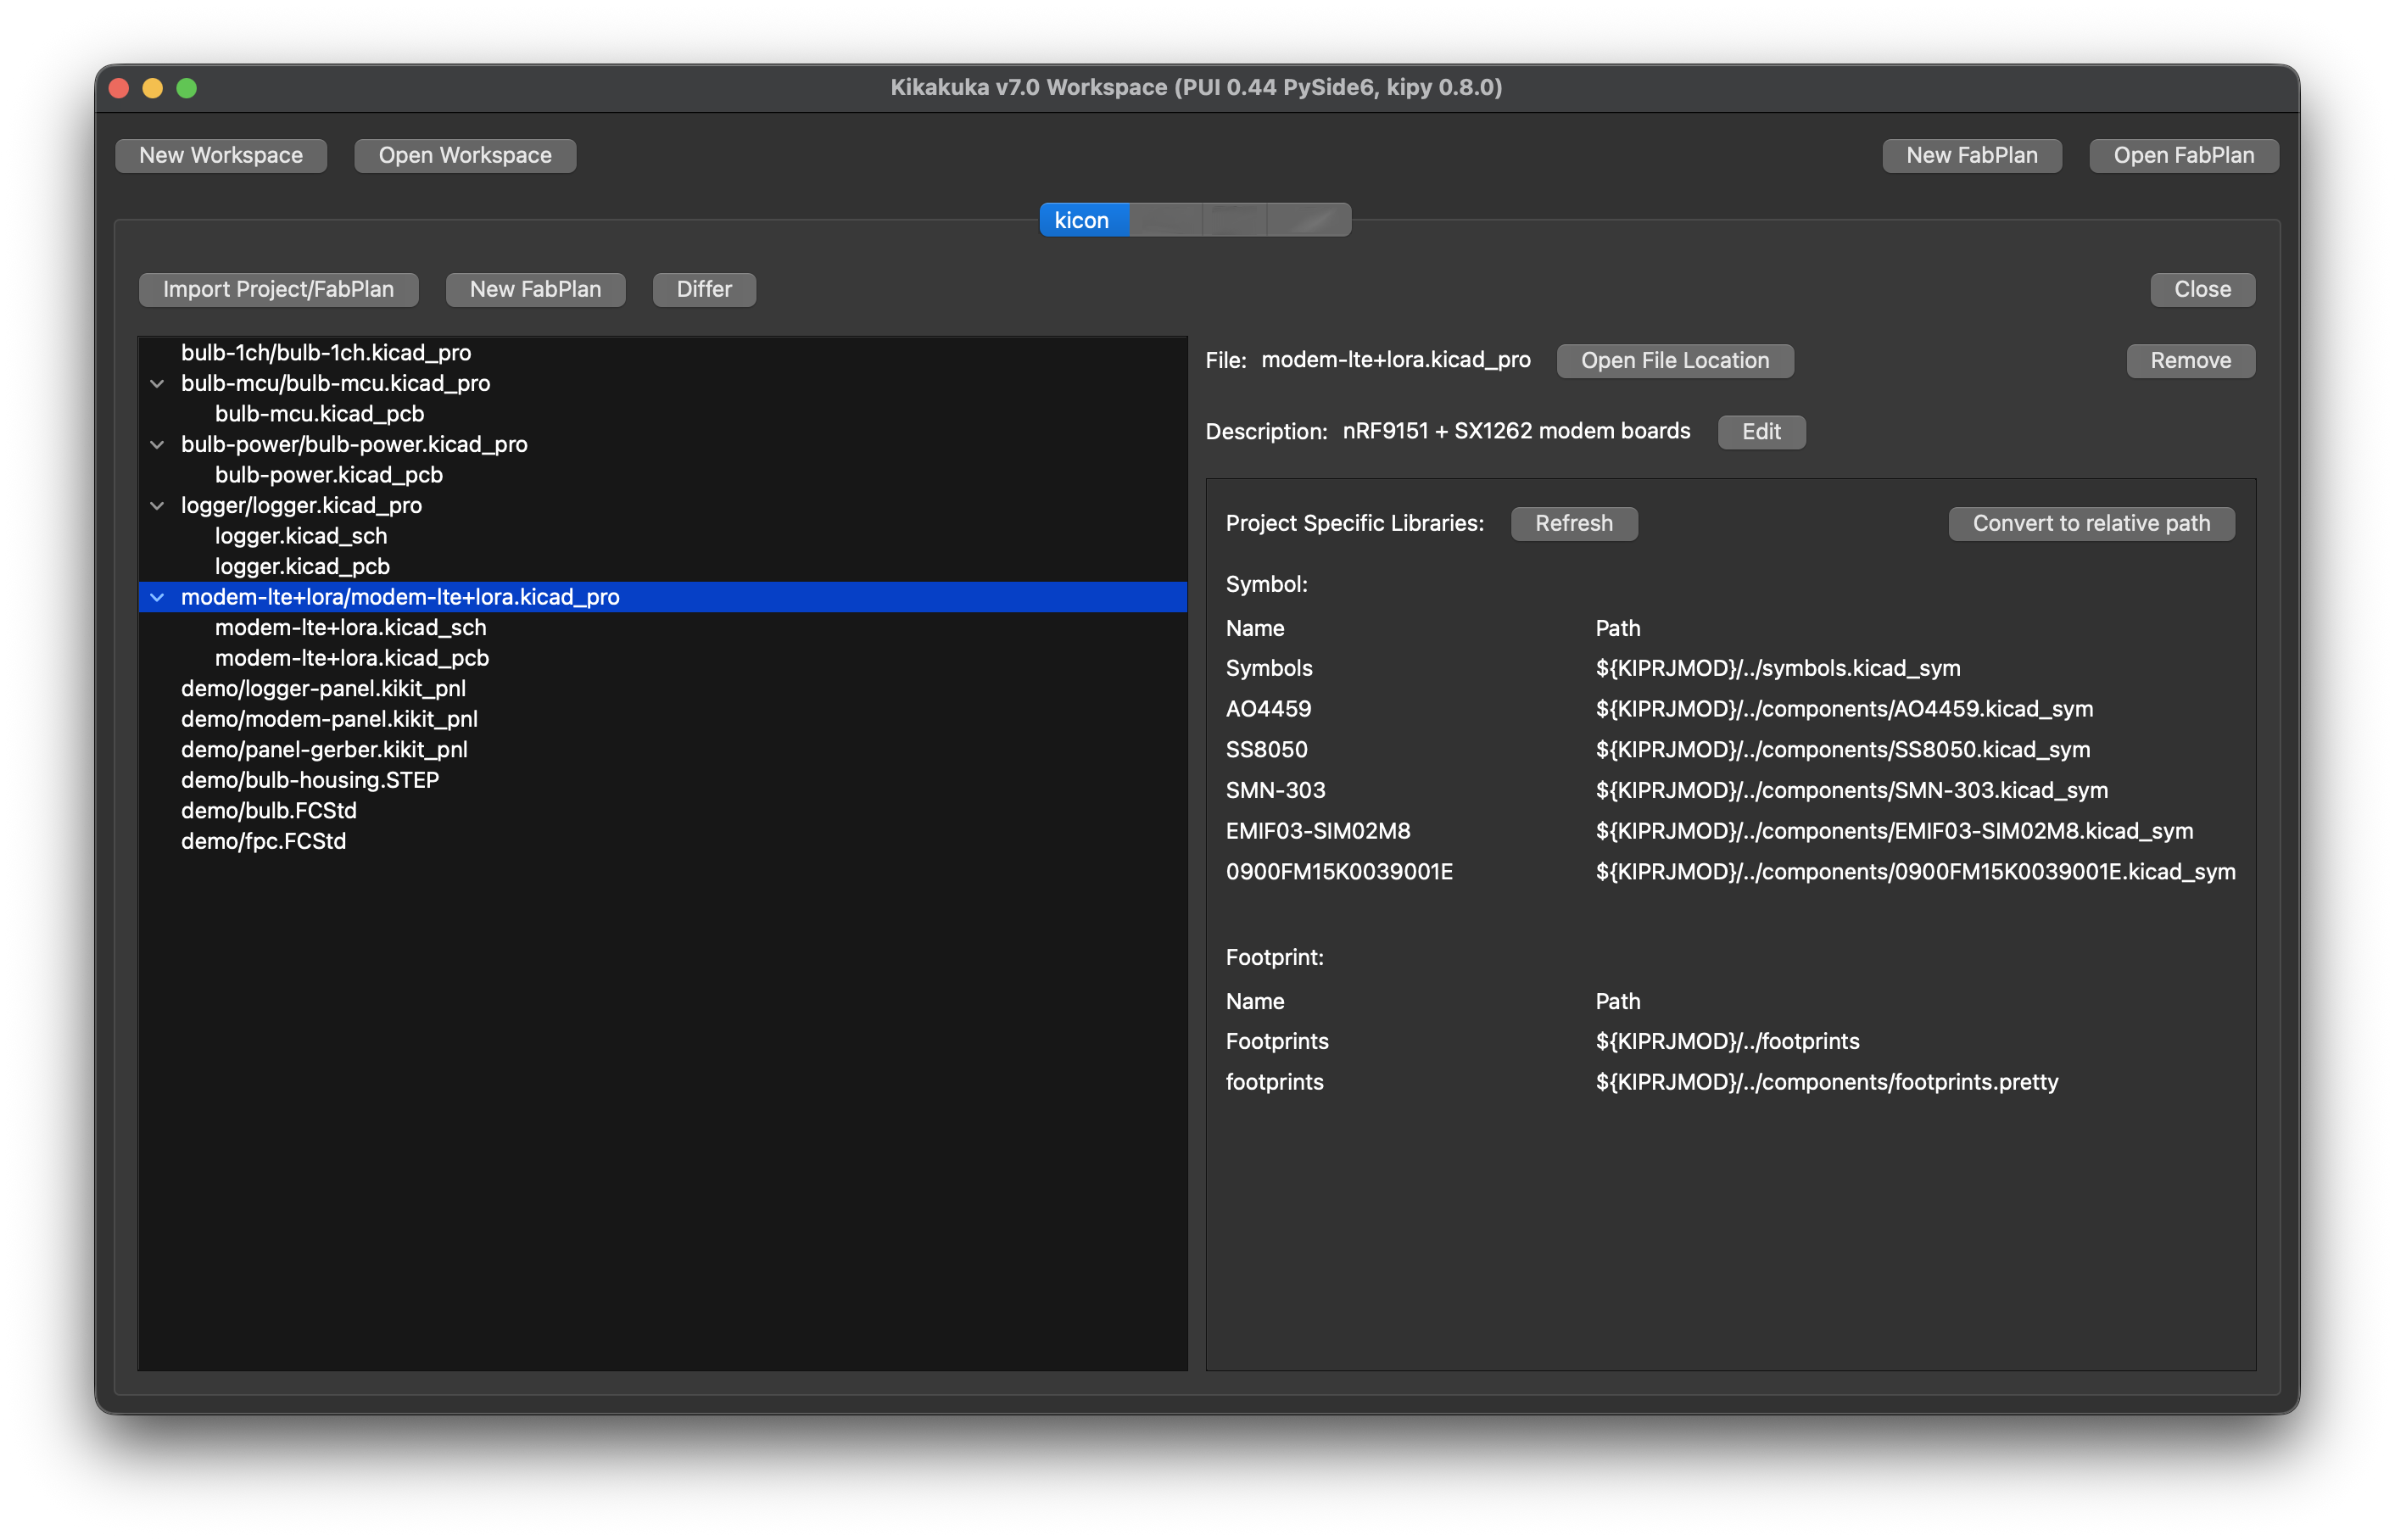Refresh project specific libraries

[x=1573, y=523]
